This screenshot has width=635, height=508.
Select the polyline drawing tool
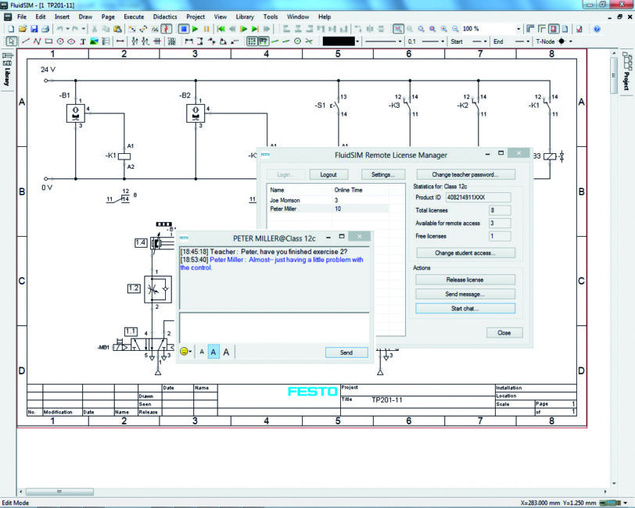38,41
